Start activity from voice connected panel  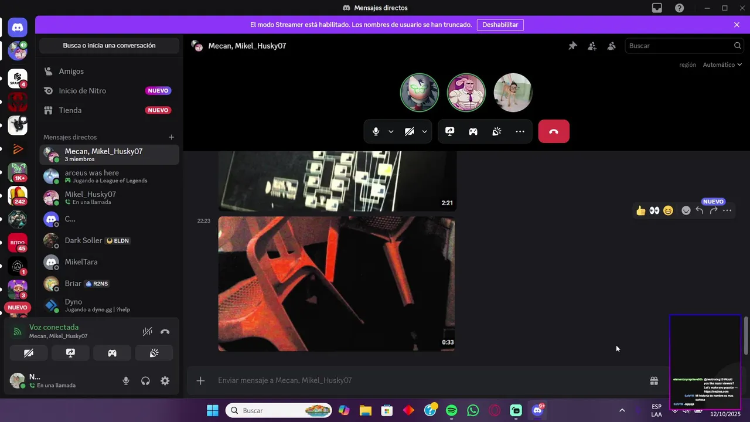[112, 353]
